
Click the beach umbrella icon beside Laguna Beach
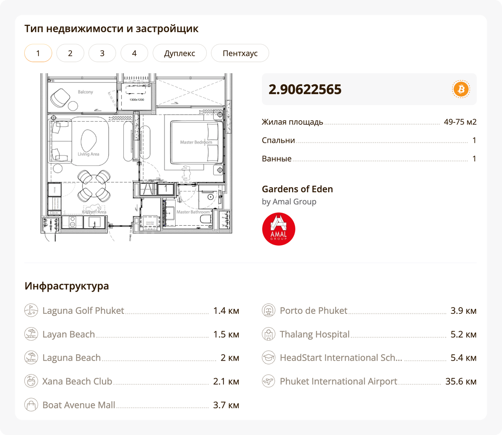coord(31,358)
